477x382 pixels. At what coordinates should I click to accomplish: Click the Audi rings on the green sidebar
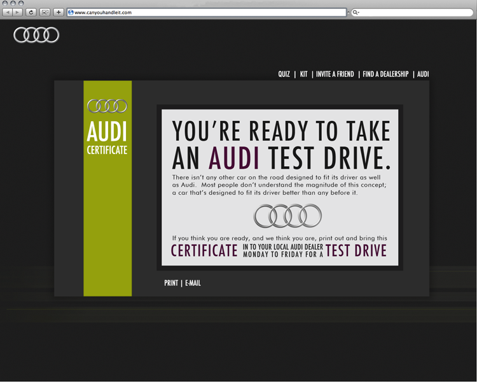click(107, 106)
